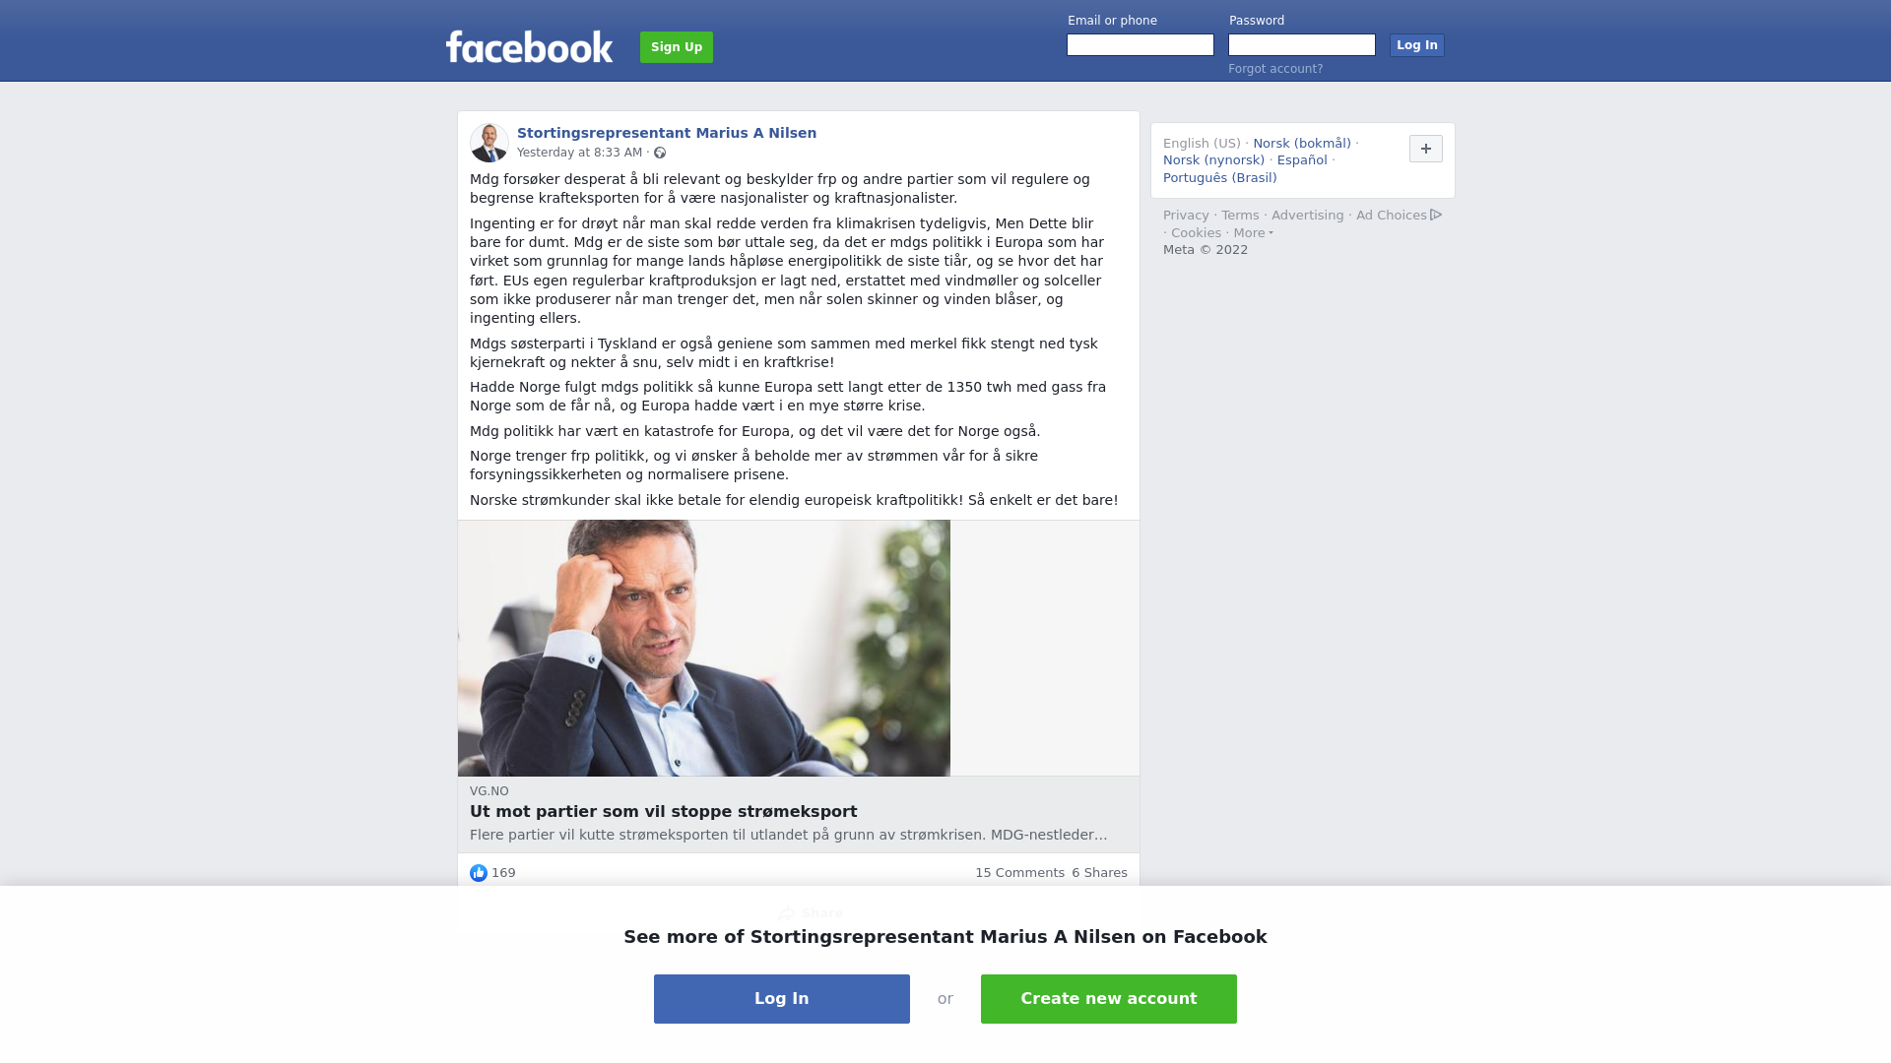Switch language to Norsk (bokmål)
The width and height of the screenshot is (1891, 1063).
(1302, 144)
